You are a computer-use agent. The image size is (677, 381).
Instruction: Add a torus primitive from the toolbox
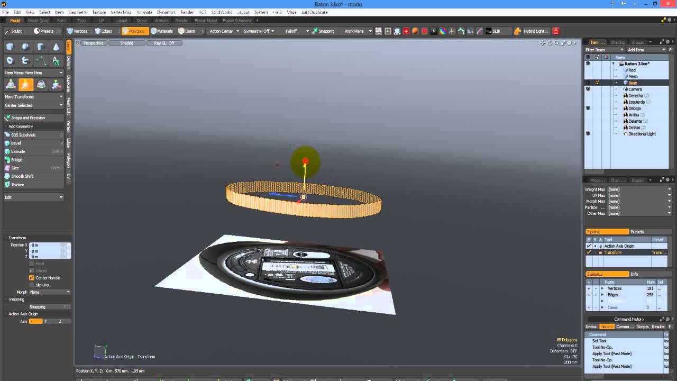click(x=10, y=61)
